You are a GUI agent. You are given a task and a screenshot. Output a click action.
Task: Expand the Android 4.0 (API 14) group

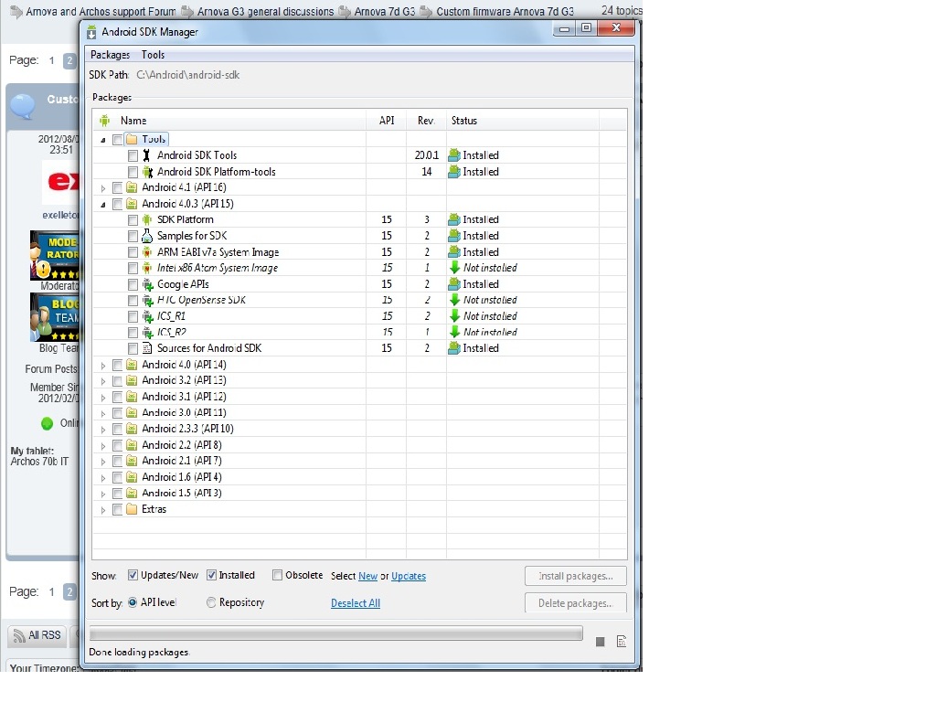pyautogui.click(x=103, y=366)
